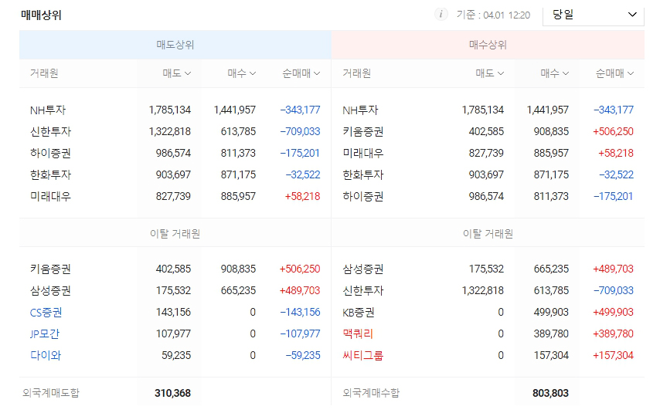Select 미래대우 in 매도상위 table

tap(50, 196)
